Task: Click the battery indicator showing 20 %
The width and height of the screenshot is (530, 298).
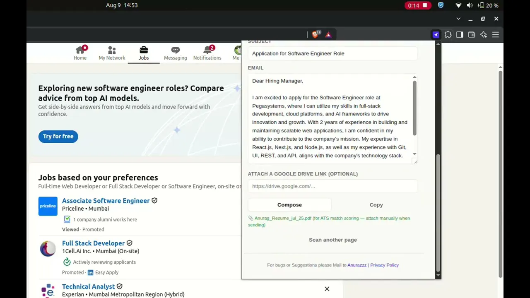Action: coord(488,5)
